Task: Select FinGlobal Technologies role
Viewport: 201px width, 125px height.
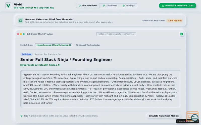Action: (x=88, y=45)
